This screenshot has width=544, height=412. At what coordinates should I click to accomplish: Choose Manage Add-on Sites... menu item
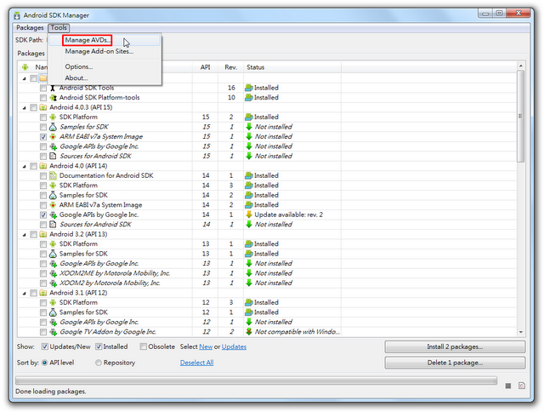point(105,51)
